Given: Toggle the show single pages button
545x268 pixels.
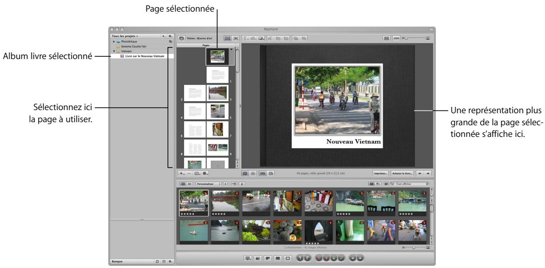Looking at the screenshot, I should point(271,172).
